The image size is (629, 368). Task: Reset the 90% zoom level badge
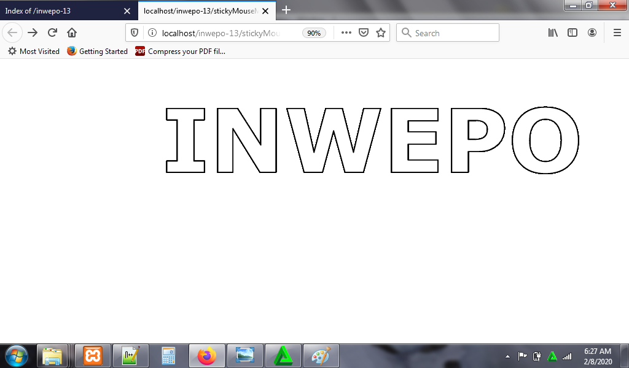pos(314,33)
